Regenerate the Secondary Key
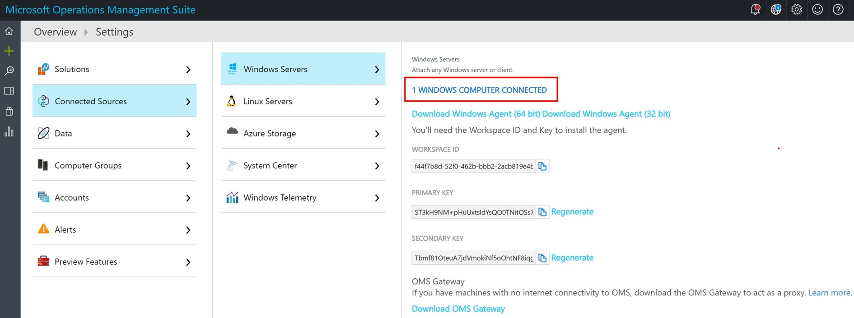Screen dimensions: 854x318 tap(572, 258)
